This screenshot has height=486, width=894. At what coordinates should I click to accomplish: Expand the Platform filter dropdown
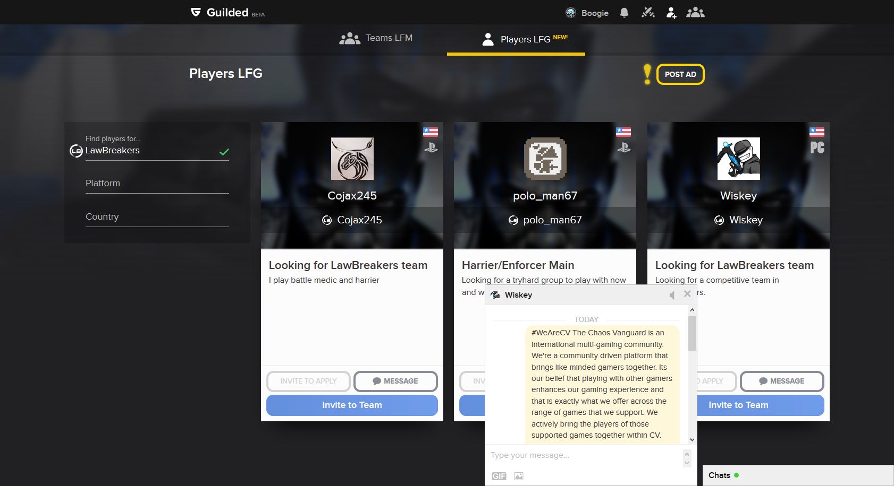point(157,184)
